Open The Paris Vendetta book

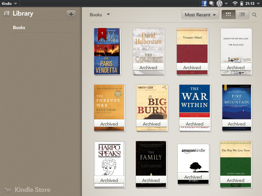click(x=107, y=52)
